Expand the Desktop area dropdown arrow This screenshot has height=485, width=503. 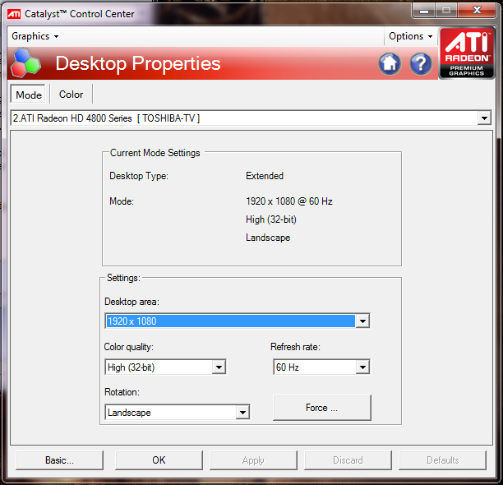click(362, 321)
